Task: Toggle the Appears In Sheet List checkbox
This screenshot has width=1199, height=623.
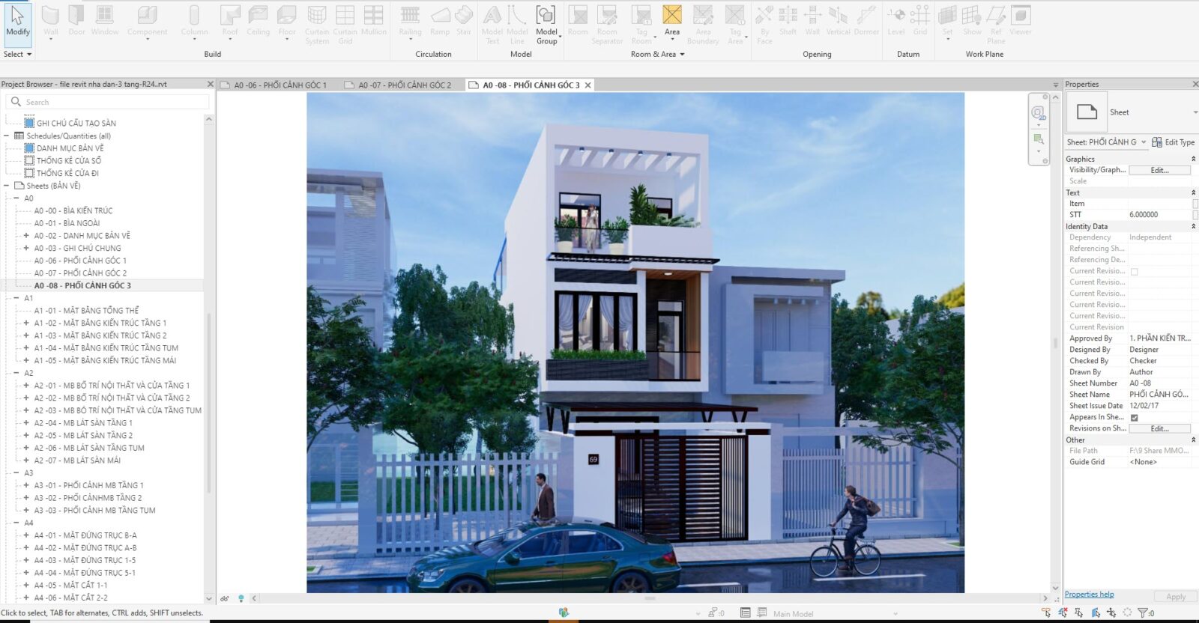Action: pos(1134,418)
